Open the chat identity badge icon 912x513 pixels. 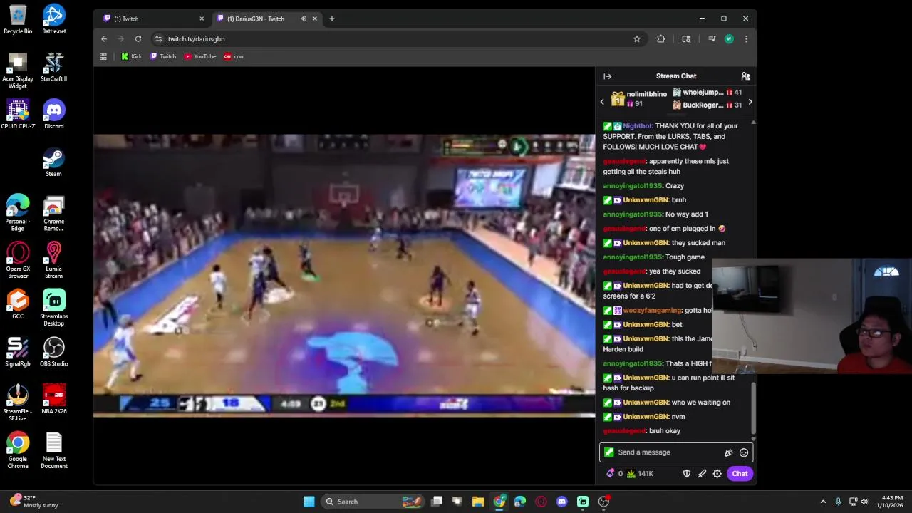click(x=608, y=452)
